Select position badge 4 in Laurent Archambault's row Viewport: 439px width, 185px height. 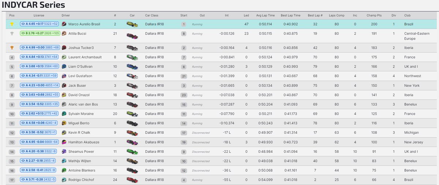click(12, 57)
